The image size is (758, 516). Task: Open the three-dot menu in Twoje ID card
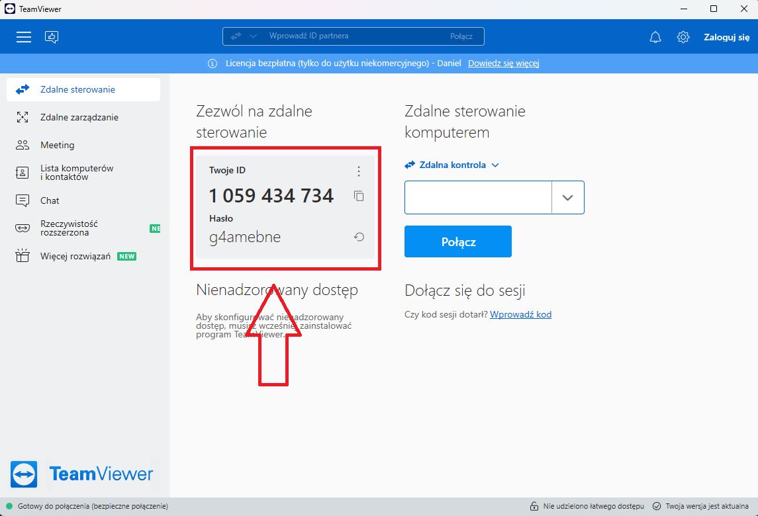[359, 171]
